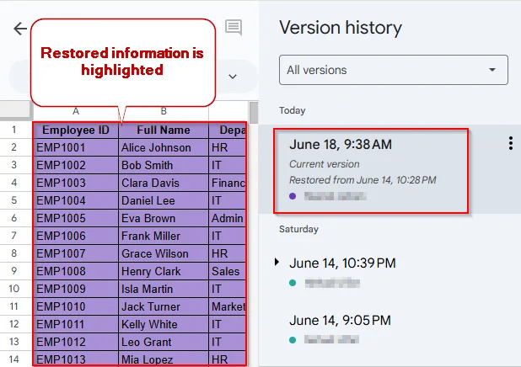The height and width of the screenshot is (367, 521).
Task: Select column B header
Action: (164, 111)
